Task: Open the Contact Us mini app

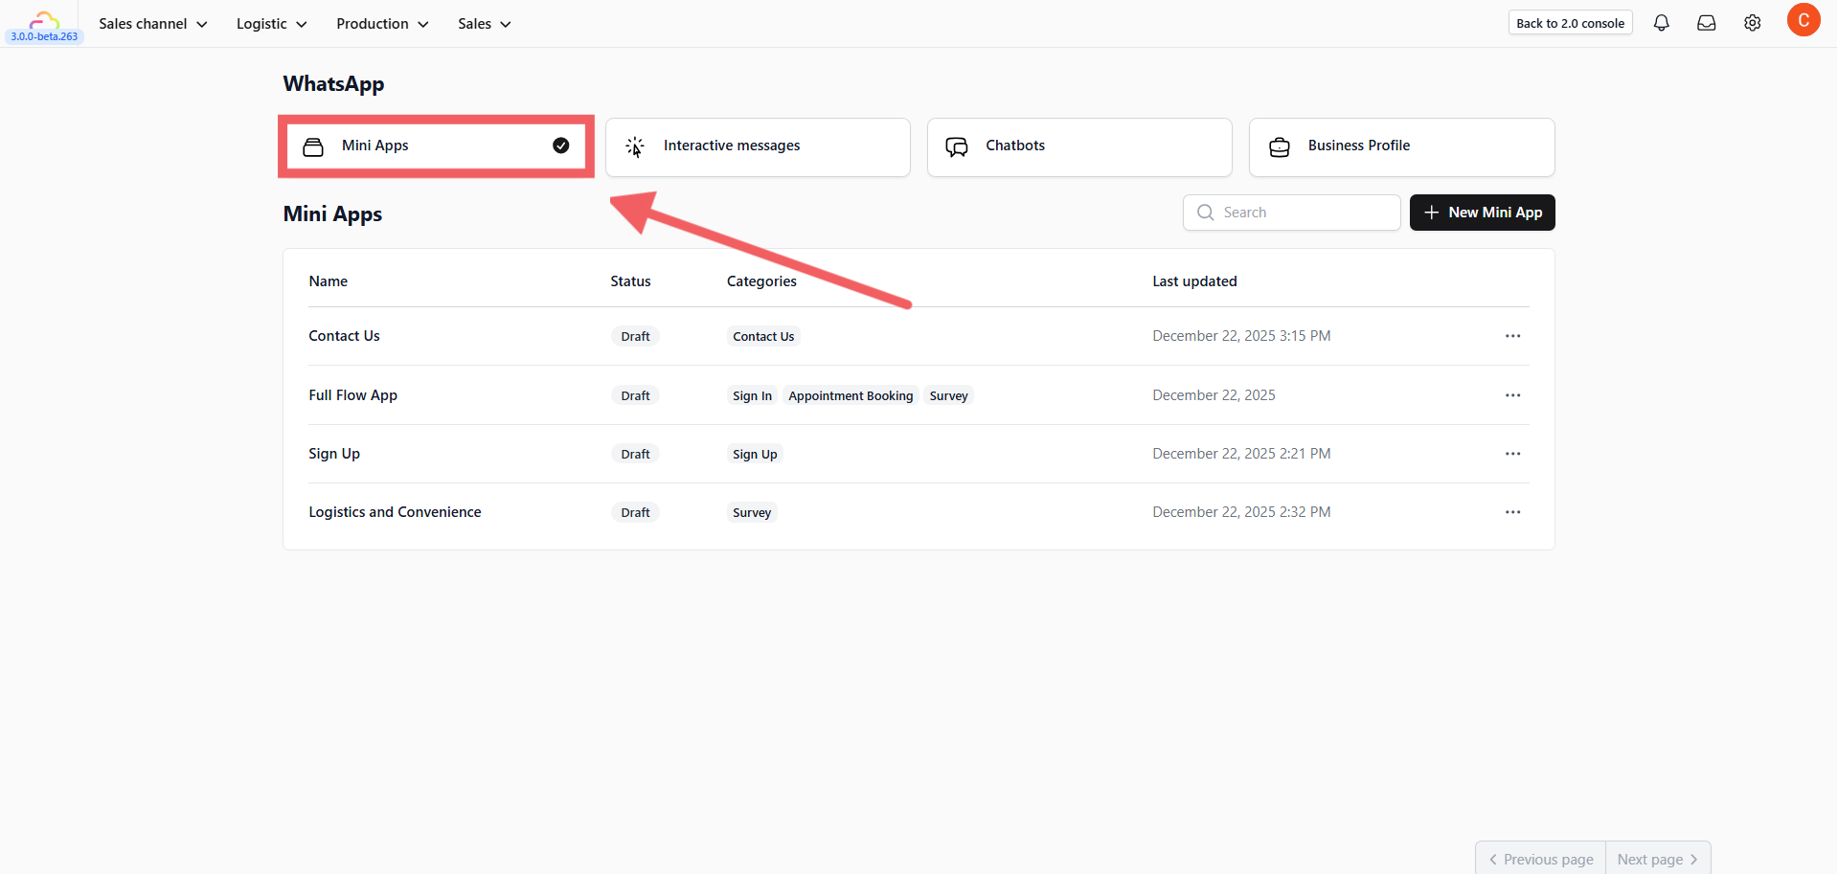Action: click(x=344, y=336)
